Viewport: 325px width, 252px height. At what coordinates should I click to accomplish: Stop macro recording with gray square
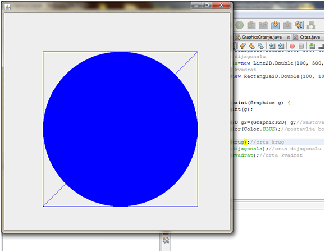(x=301, y=46)
